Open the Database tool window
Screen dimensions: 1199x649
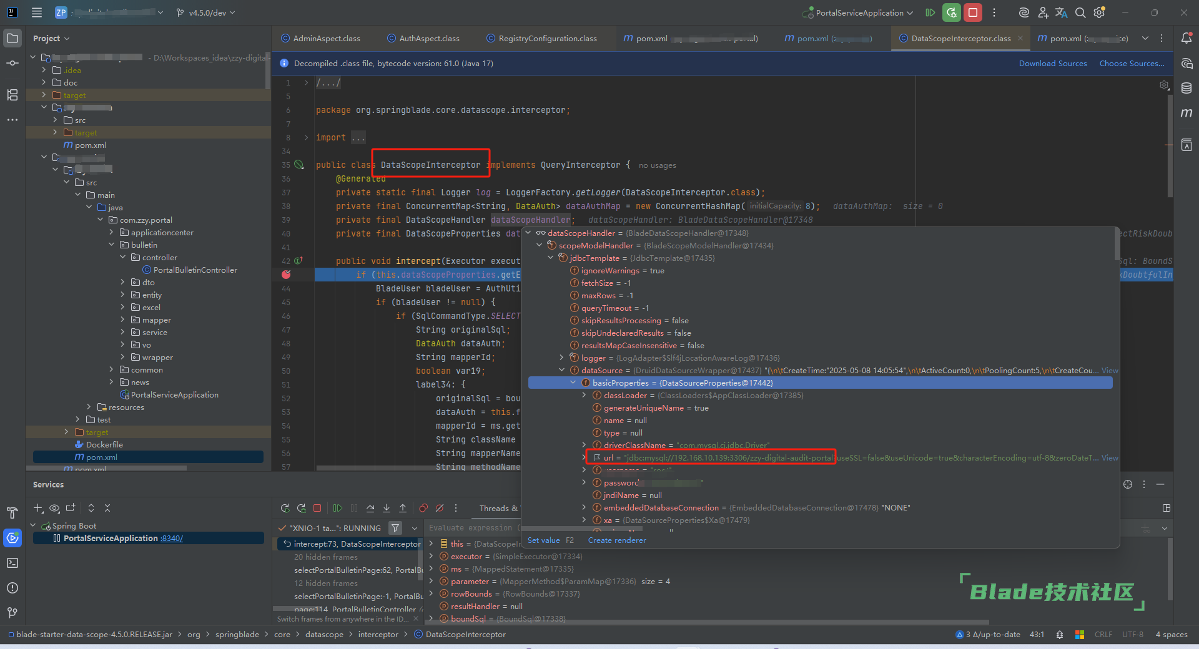(x=1187, y=88)
